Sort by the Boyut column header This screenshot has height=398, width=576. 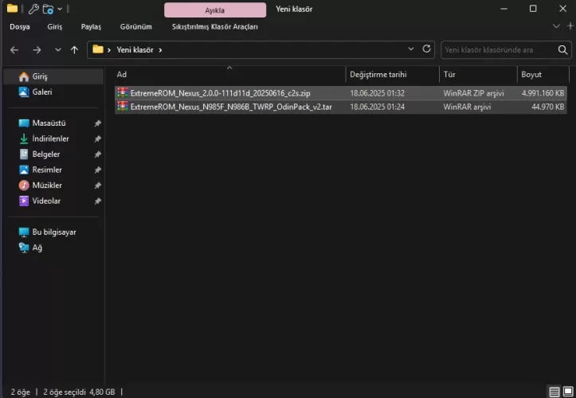tap(543, 75)
